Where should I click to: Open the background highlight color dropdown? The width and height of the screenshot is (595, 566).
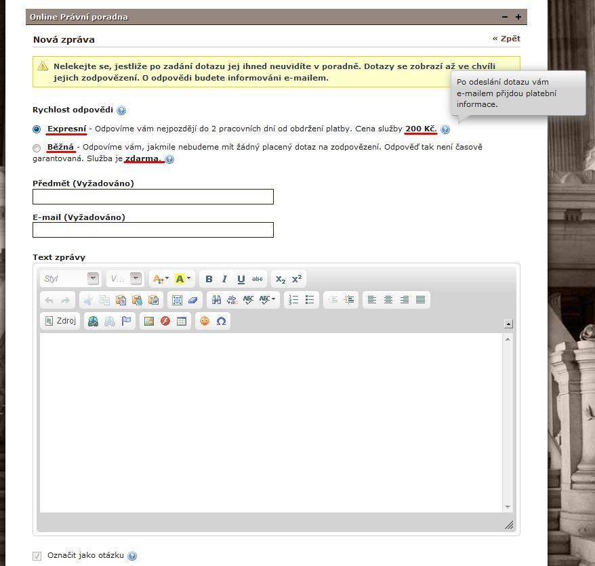pos(183,279)
